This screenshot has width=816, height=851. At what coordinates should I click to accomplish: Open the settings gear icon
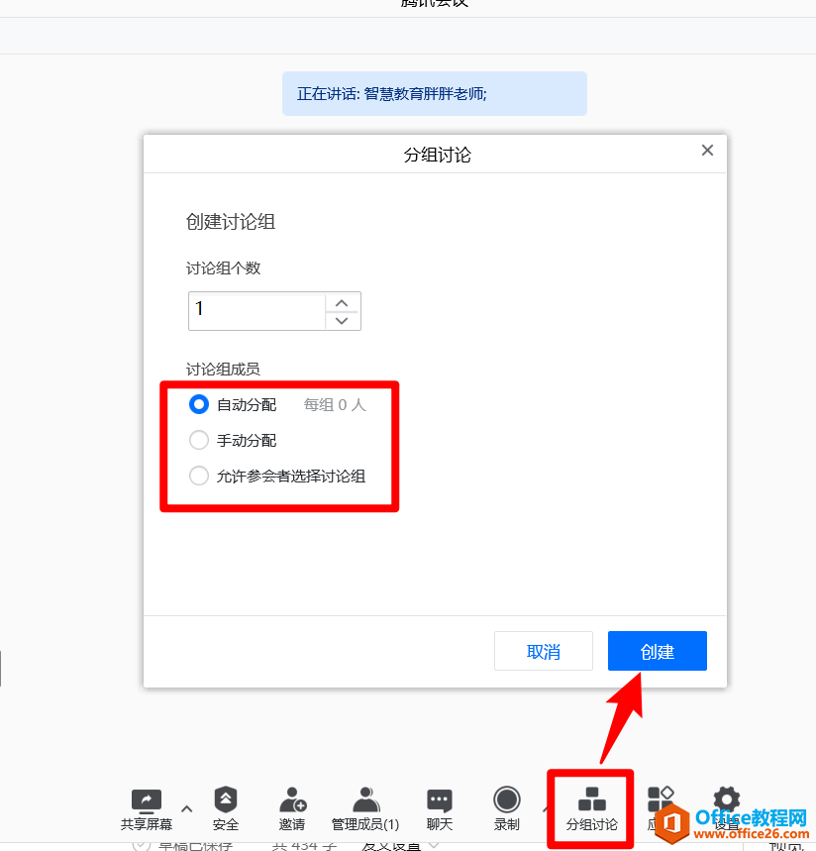pyautogui.click(x=727, y=798)
